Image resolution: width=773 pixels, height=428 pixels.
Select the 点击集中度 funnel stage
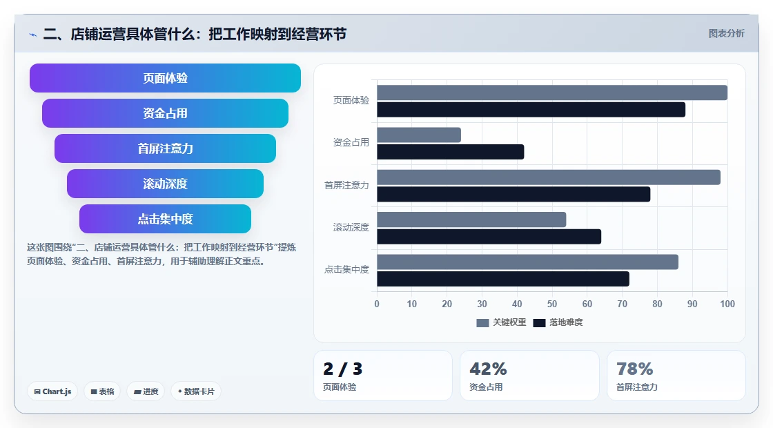165,219
